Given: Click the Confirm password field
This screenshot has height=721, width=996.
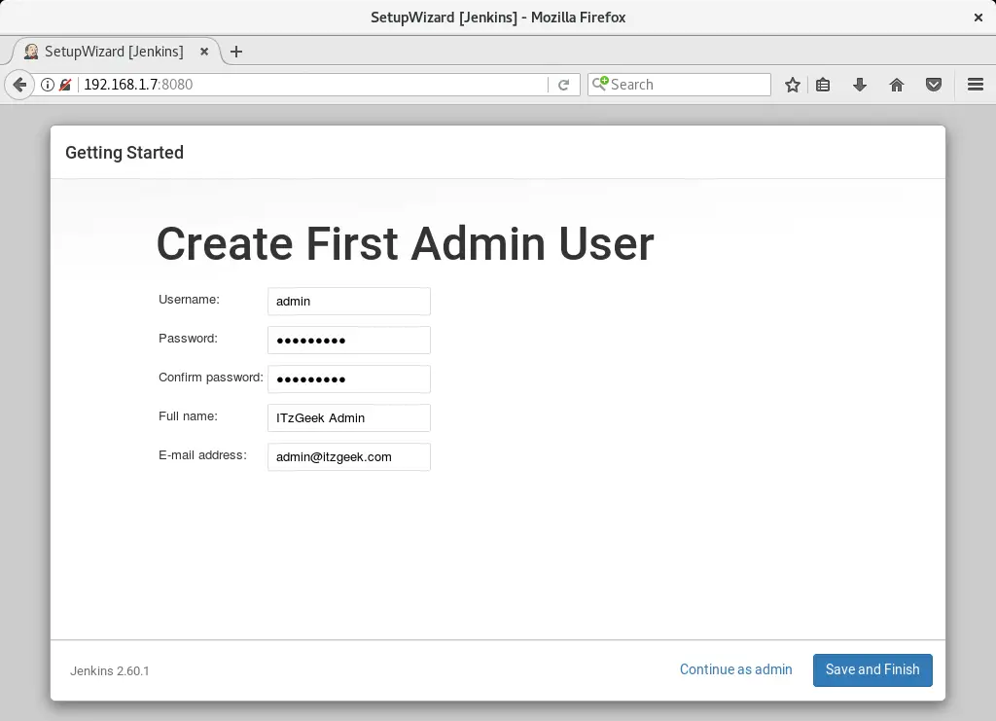Looking at the screenshot, I should 349,379.
